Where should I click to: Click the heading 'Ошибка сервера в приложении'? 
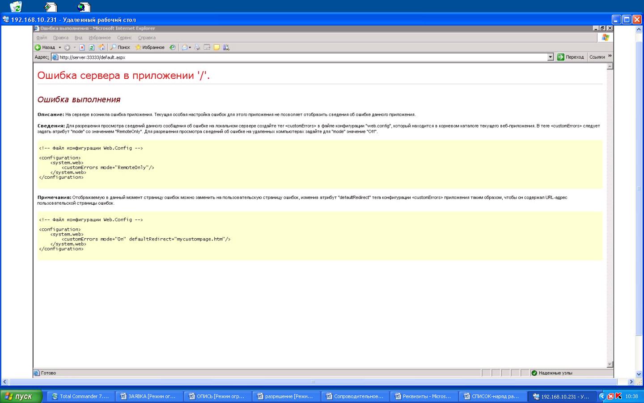click(x=123, y=76)
